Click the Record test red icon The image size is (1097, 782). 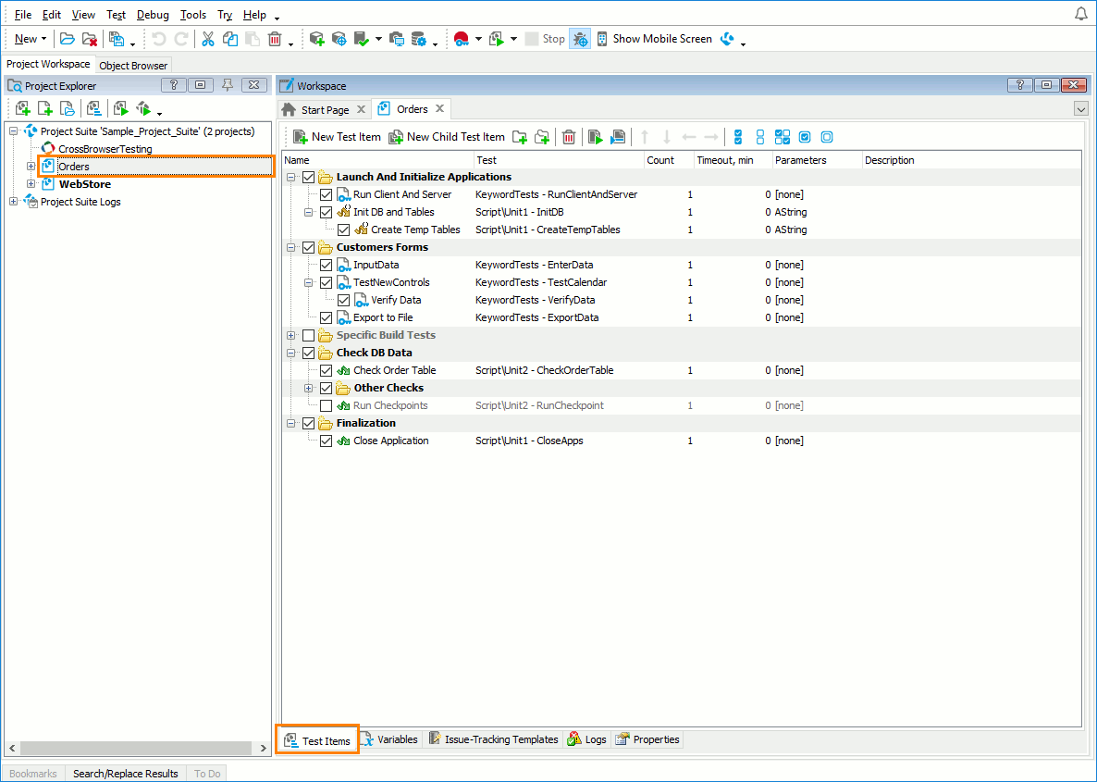[461, 39]
